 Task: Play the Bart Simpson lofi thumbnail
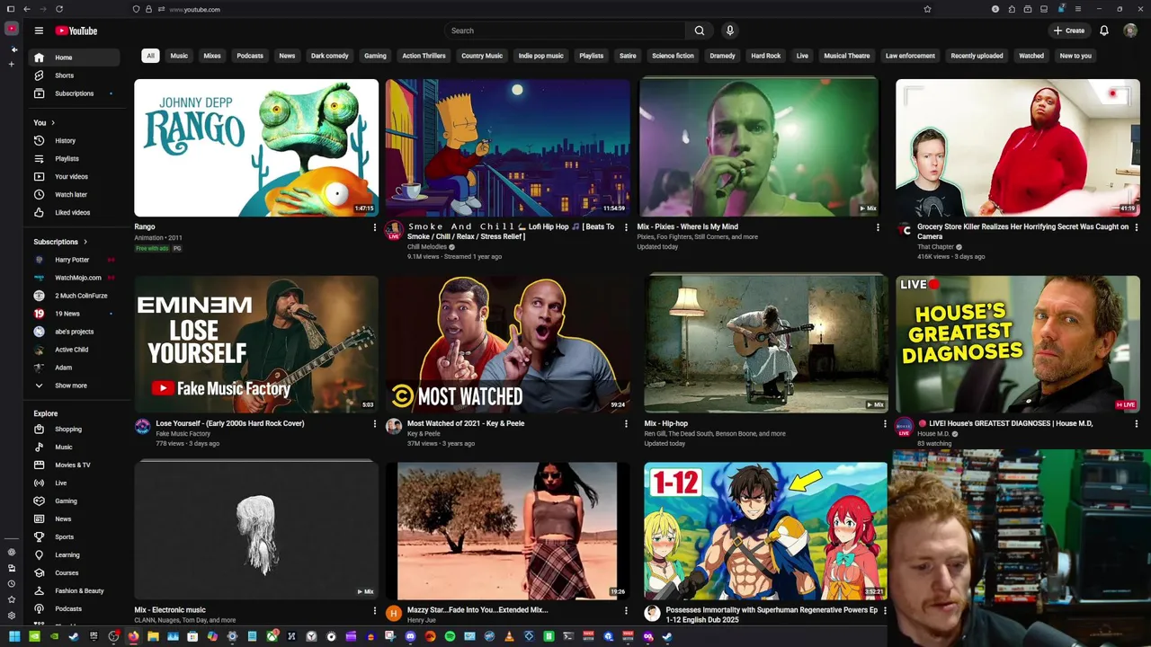[x=508, y=148]
